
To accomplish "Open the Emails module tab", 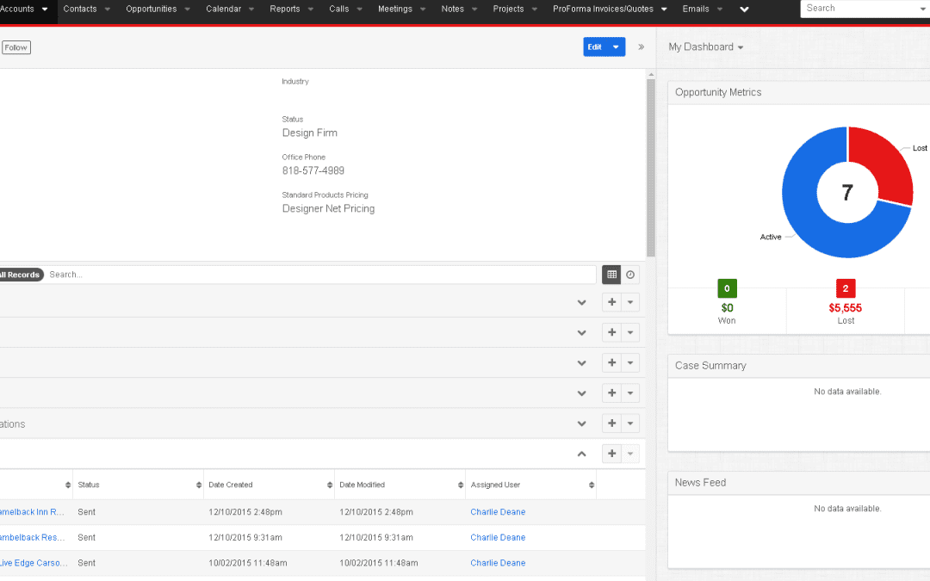I will point(696,9).
